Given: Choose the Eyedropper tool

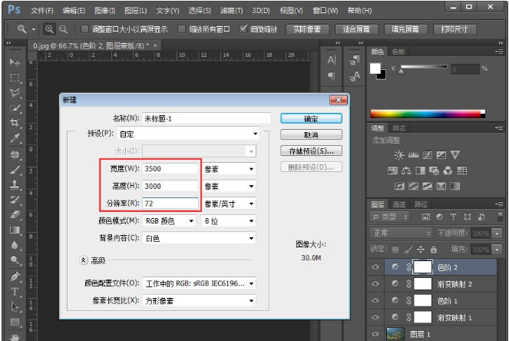Looking at the screenshot, I should coord(14,138).
